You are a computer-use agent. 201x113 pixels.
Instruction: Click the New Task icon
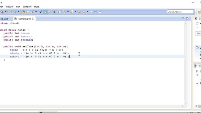[x=197, y=24]
